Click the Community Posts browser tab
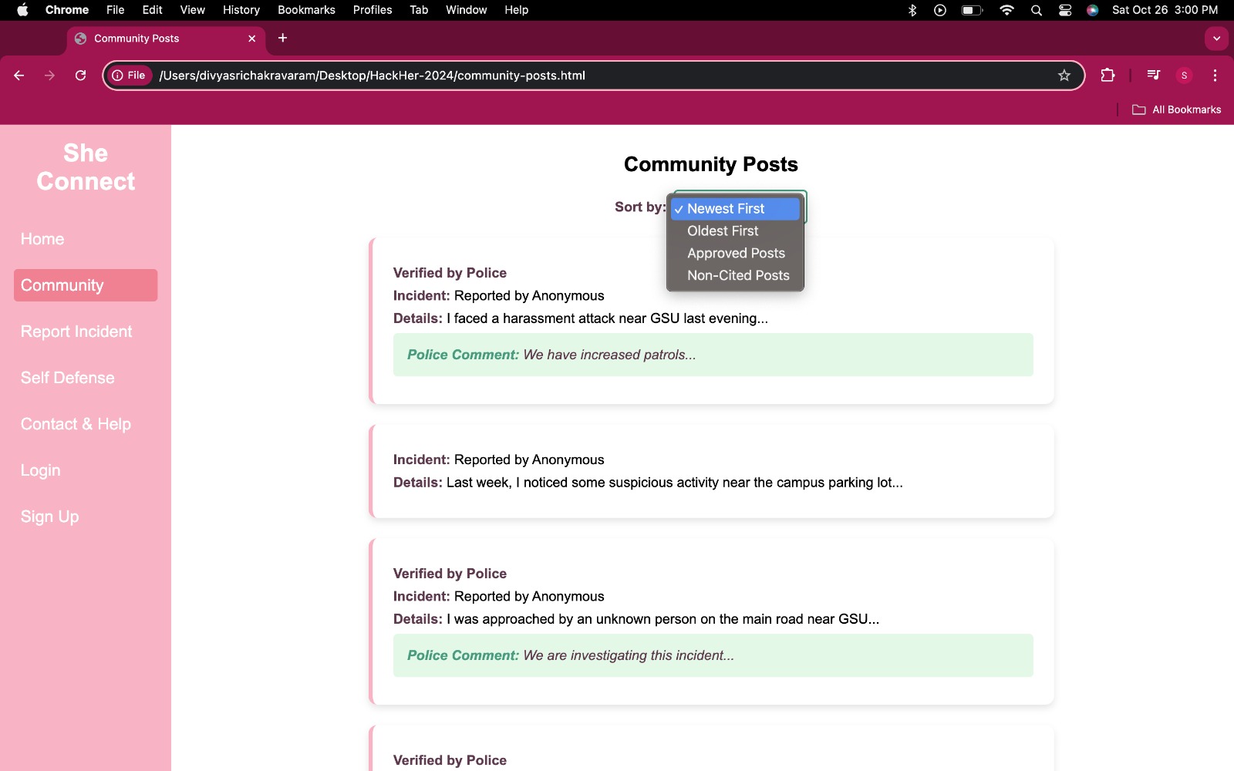1234x771 pixels. [166, 39]
